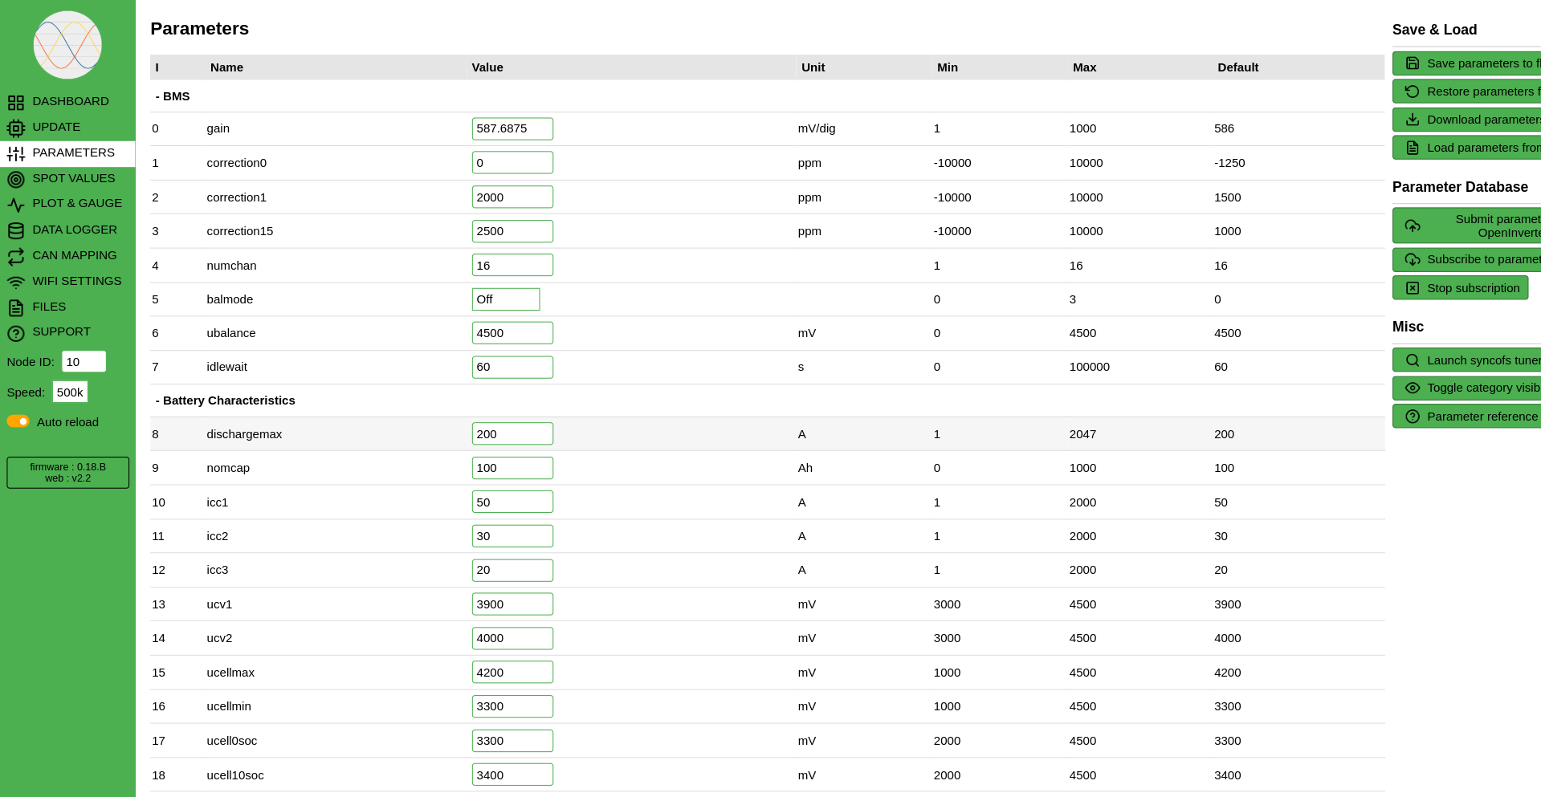Select the Parameters menu item
Screen dimensions: 1541x797
73,152
